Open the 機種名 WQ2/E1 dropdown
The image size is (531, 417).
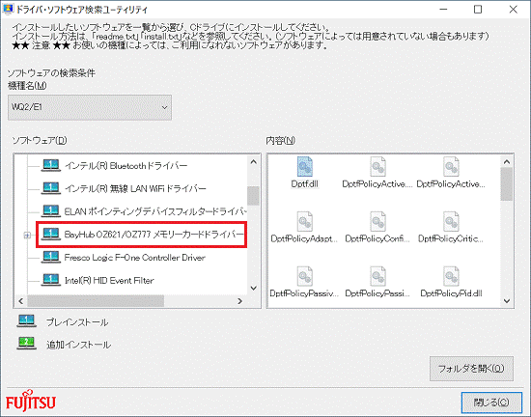[x=90, y=107]
